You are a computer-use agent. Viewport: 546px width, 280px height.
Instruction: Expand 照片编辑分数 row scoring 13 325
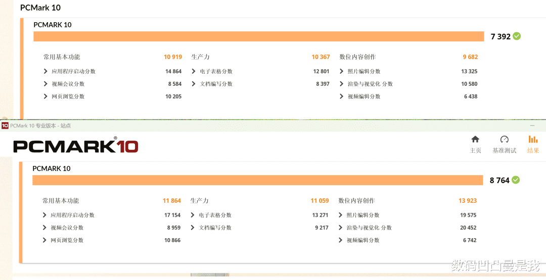point(342,71)
